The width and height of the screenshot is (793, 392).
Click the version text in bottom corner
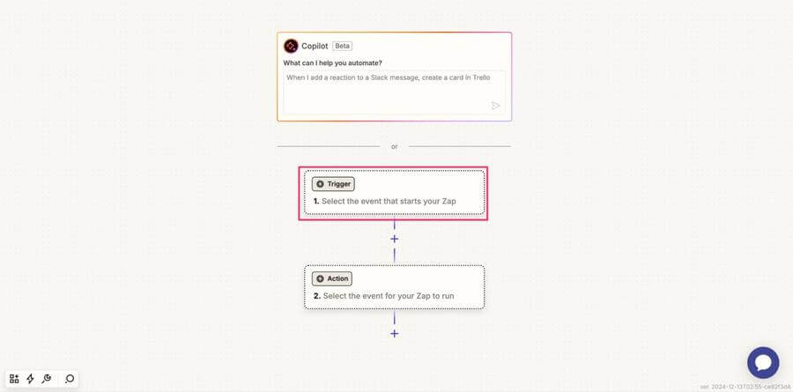[745, 387]
